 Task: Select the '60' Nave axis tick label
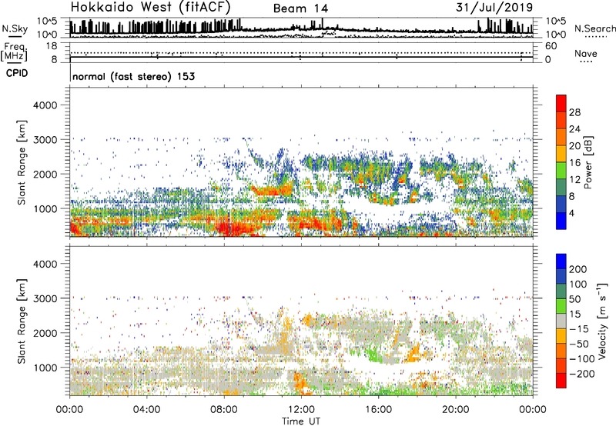[551, 46]
